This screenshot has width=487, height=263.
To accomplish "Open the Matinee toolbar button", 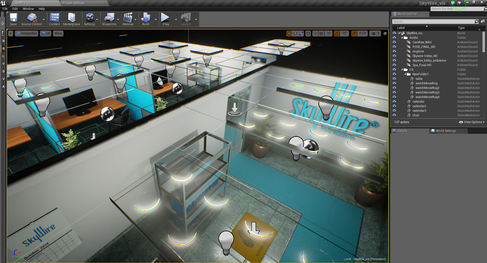I will (128, 20).
